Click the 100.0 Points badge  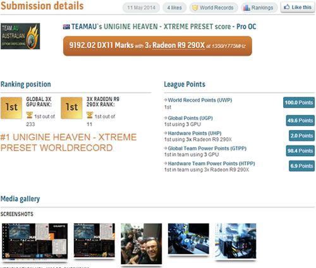click(299, 102)
